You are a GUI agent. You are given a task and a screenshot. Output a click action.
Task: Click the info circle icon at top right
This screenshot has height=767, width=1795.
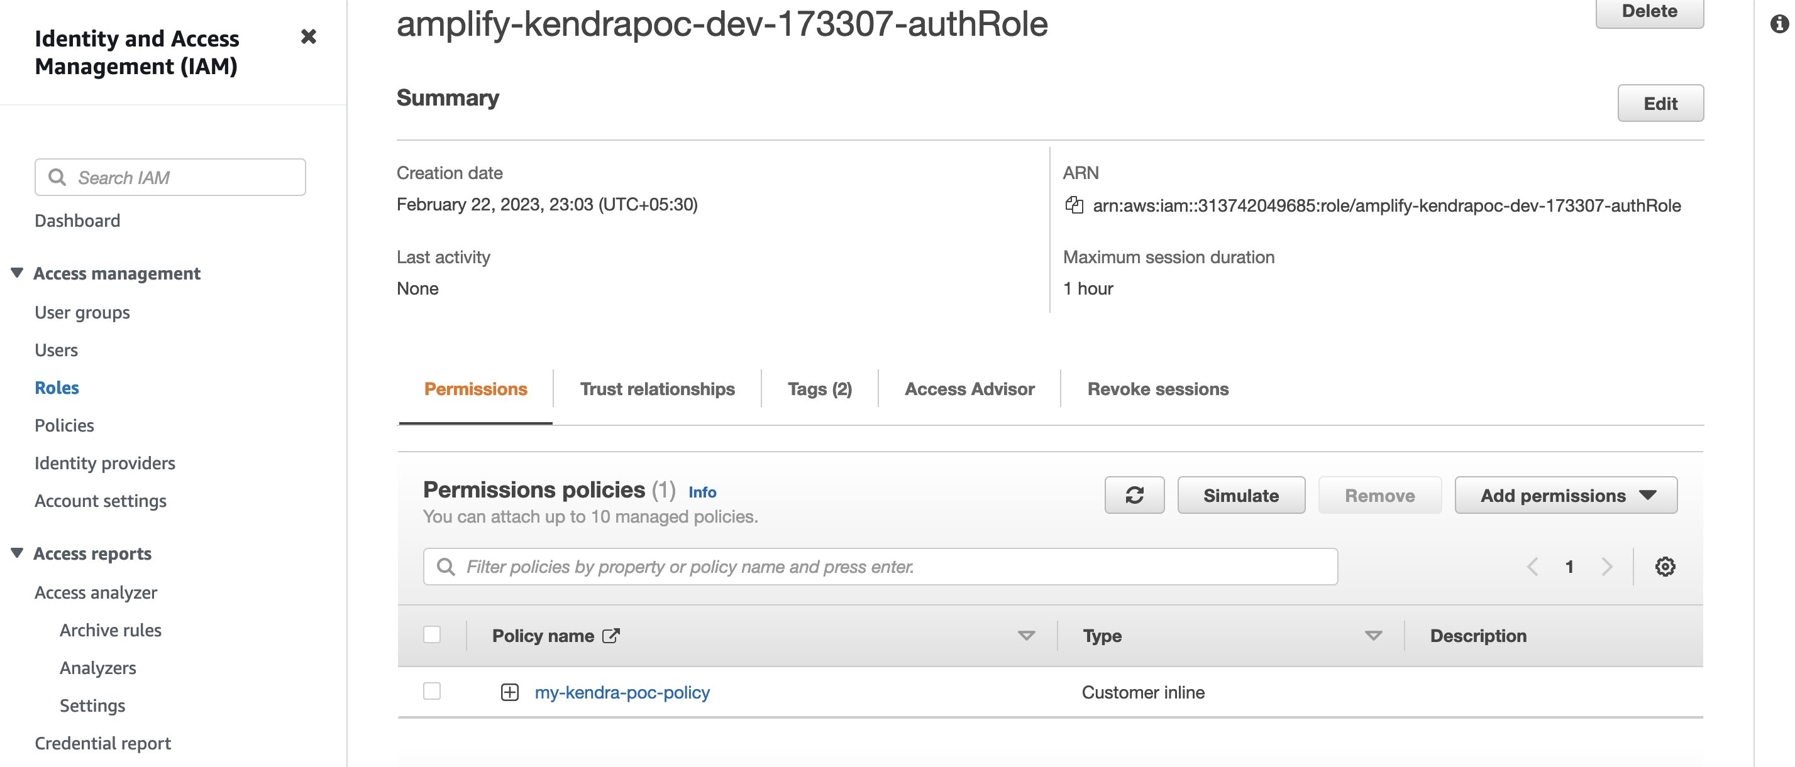pyautogui.click(x=1779, y=24)
